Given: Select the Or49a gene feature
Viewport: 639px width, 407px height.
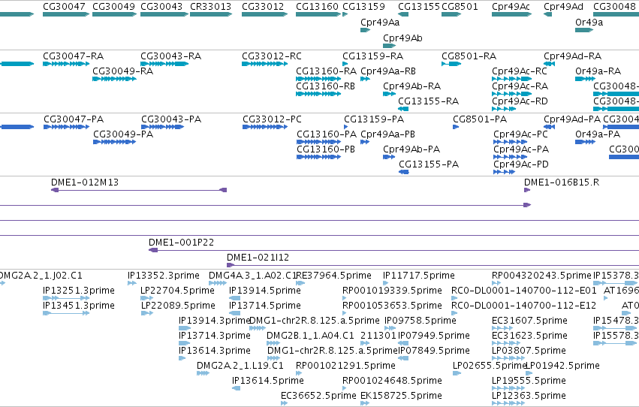Looking at the screenshot, I should coord(584,30).
